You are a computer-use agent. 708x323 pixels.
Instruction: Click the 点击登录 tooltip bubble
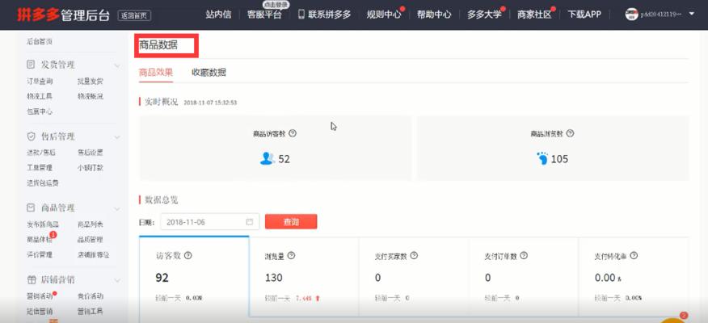click(276, 4)
